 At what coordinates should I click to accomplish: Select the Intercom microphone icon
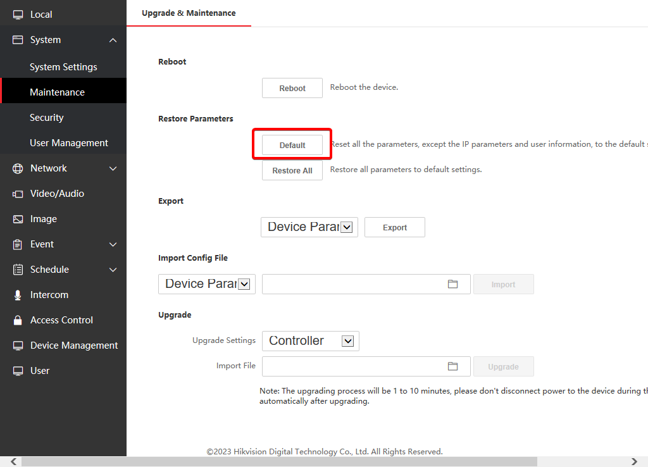[x=17, y=295]
